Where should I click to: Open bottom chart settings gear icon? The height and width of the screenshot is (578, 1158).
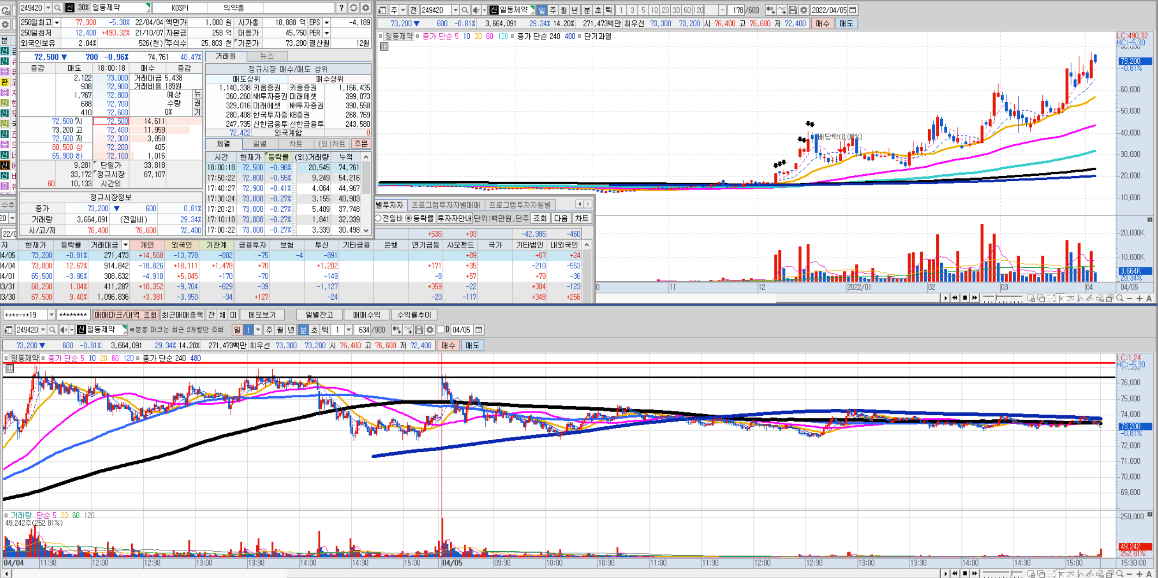coord(430,330)
